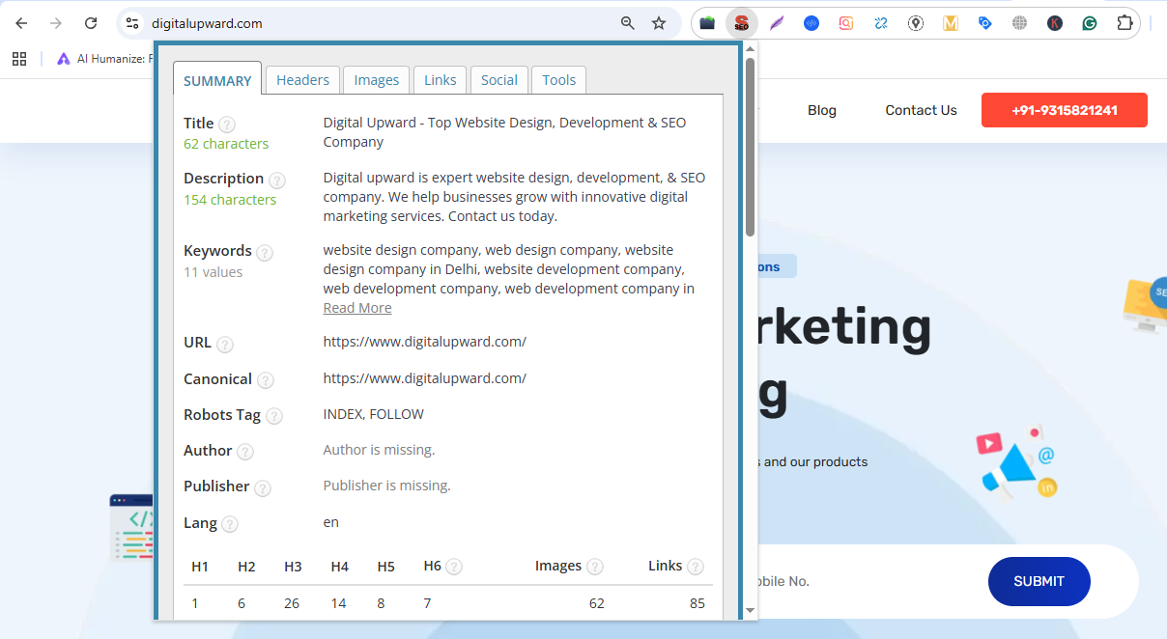The width and height of the screenshot is (1167, 639).
Task: Click the popup scrollbar down arrow
Action: (750, 610)
